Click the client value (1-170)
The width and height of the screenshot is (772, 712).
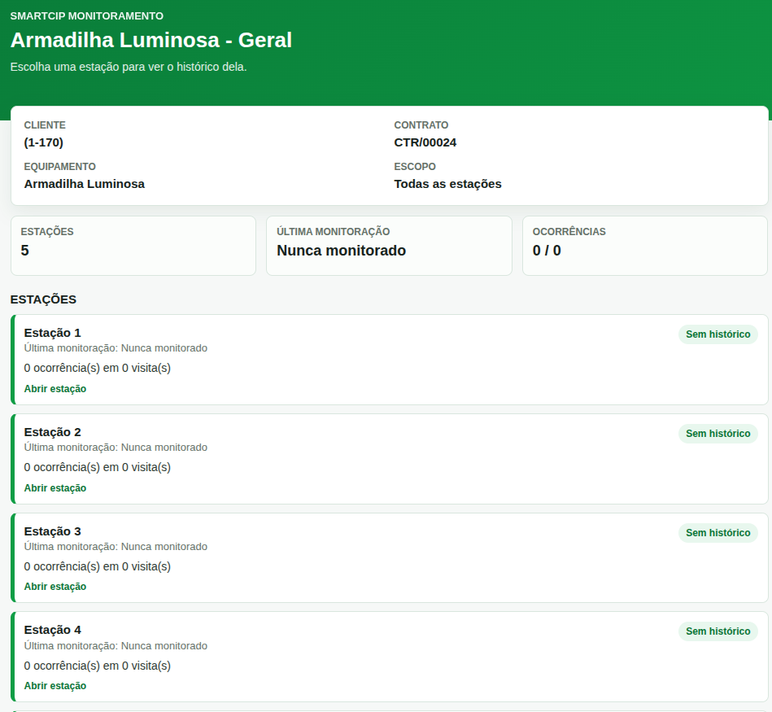tap(44, 142)
